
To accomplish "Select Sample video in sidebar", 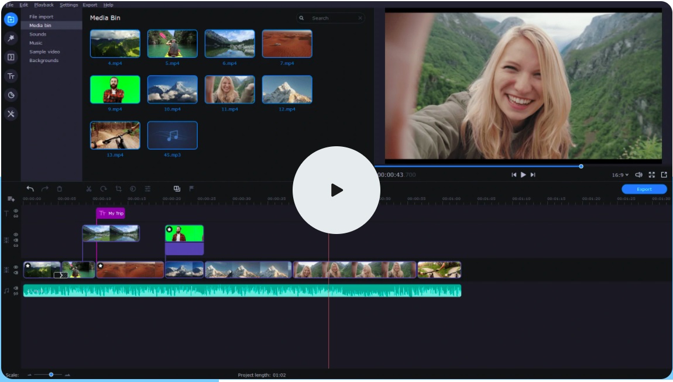I will click(x=44, y=51).
